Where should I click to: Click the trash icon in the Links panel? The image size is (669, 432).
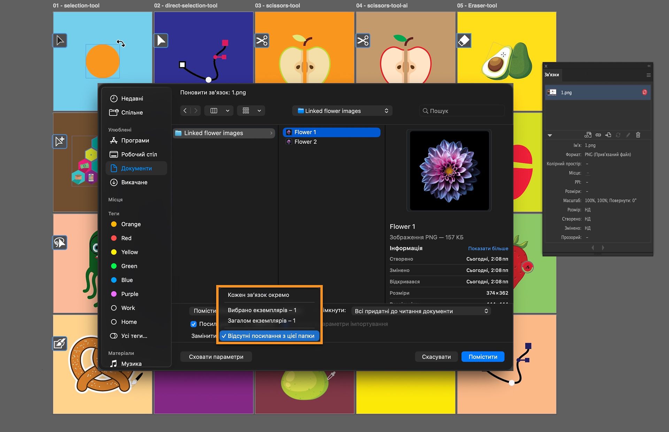pyautogui.click(x=638, y=135)
